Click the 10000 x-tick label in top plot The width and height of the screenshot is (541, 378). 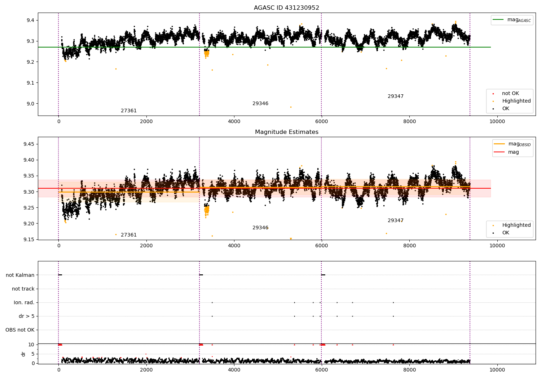(x=497, y=122)
